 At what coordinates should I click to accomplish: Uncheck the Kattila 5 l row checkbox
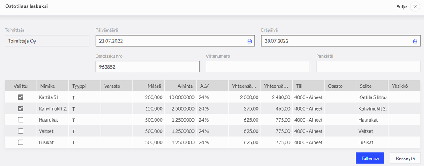(20, 97)
